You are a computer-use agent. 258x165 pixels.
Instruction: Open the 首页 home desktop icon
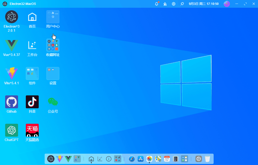[x=32, y=17]
